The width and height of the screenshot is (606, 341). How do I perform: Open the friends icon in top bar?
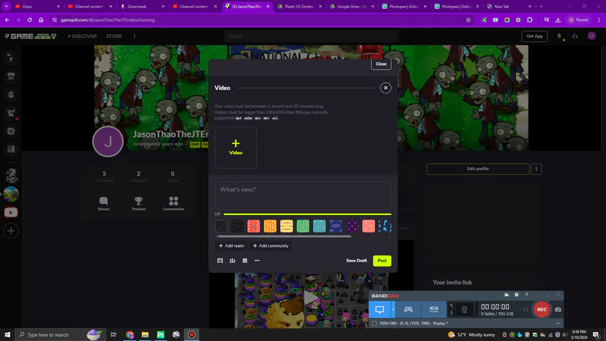[x=575, y=36]
